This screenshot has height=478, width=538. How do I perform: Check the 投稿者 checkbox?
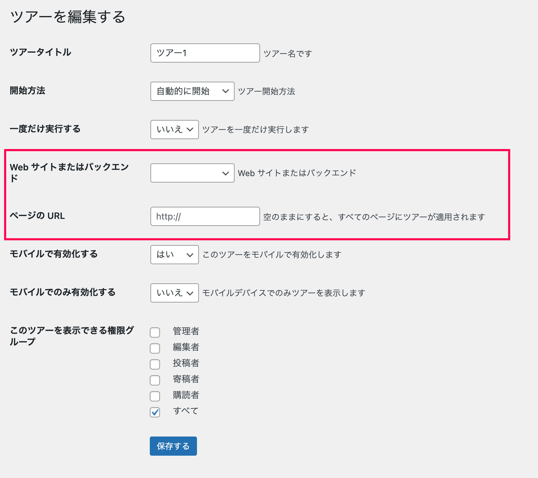coord(155,364)
